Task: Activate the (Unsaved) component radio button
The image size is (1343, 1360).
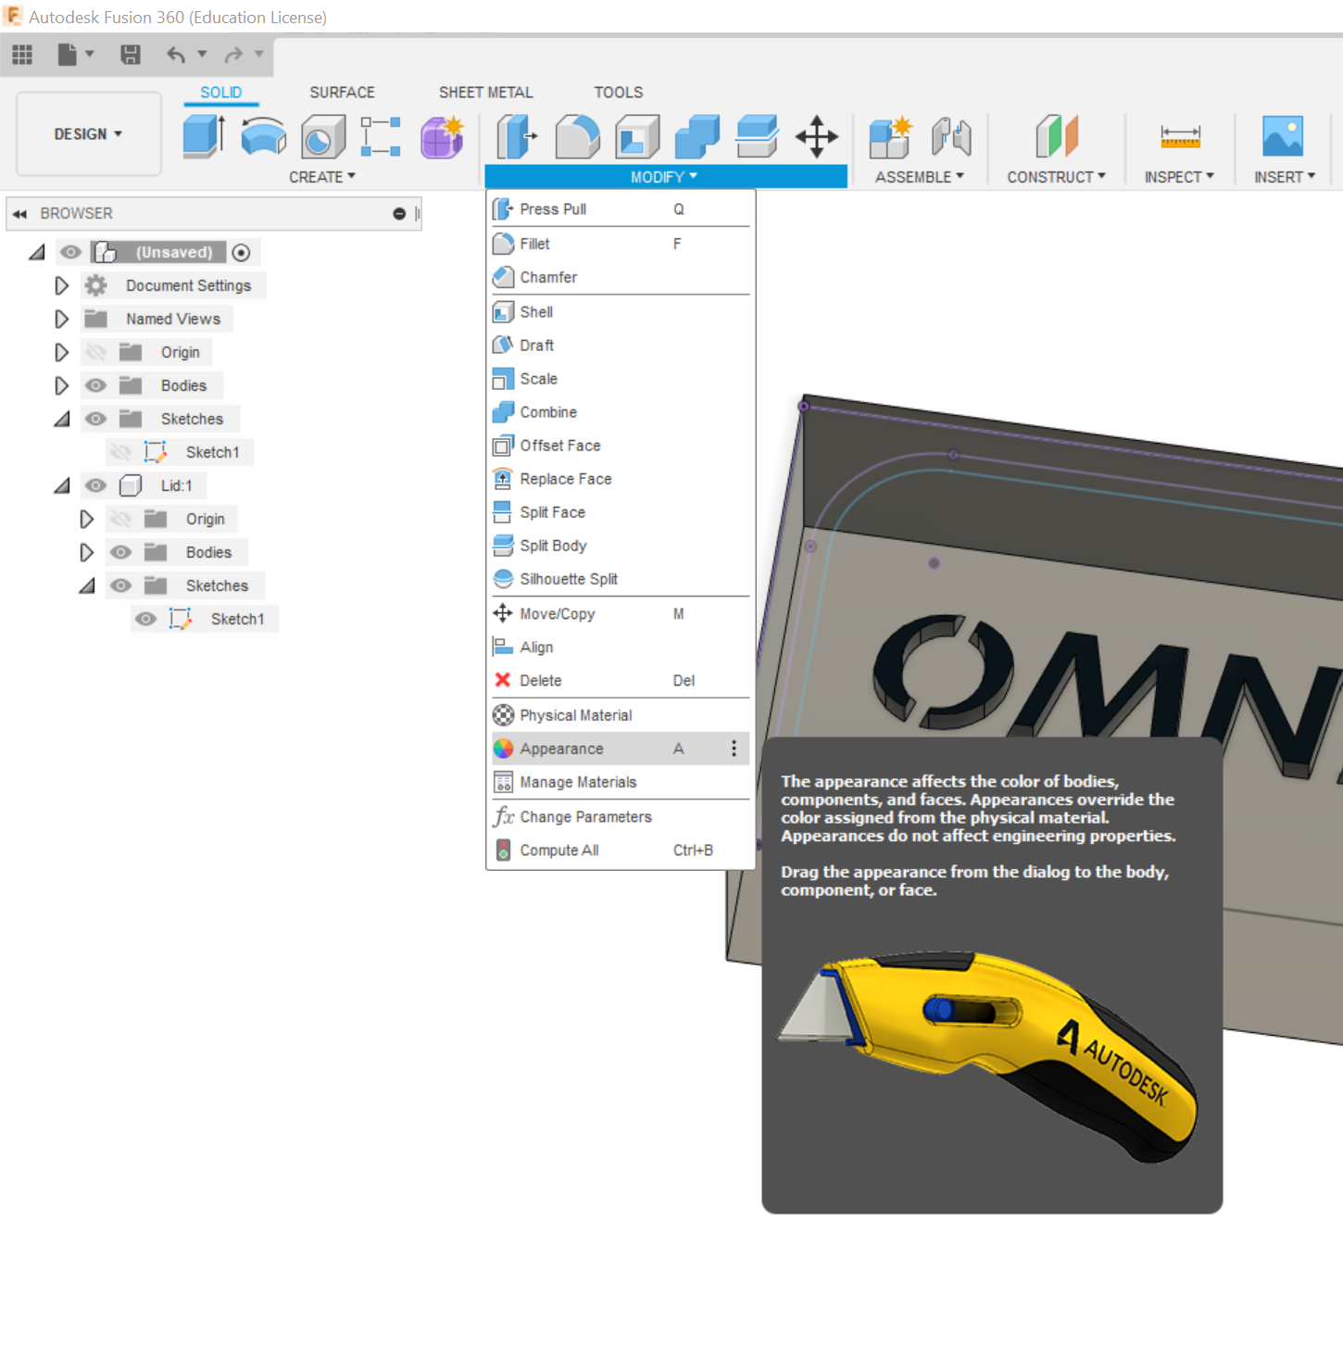Action: point(241,252)
